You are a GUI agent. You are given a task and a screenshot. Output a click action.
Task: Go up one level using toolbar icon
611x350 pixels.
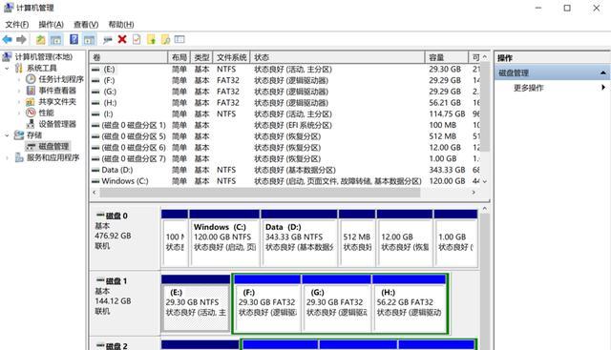(x=40, y=39)
